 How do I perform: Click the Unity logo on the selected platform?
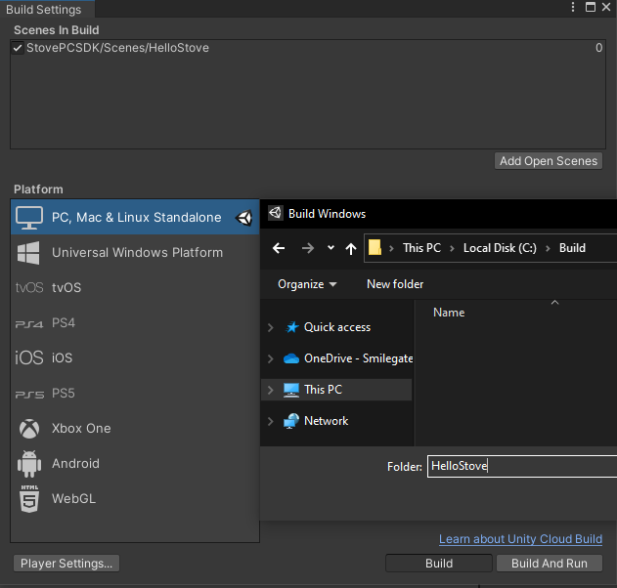coord(244,218)
